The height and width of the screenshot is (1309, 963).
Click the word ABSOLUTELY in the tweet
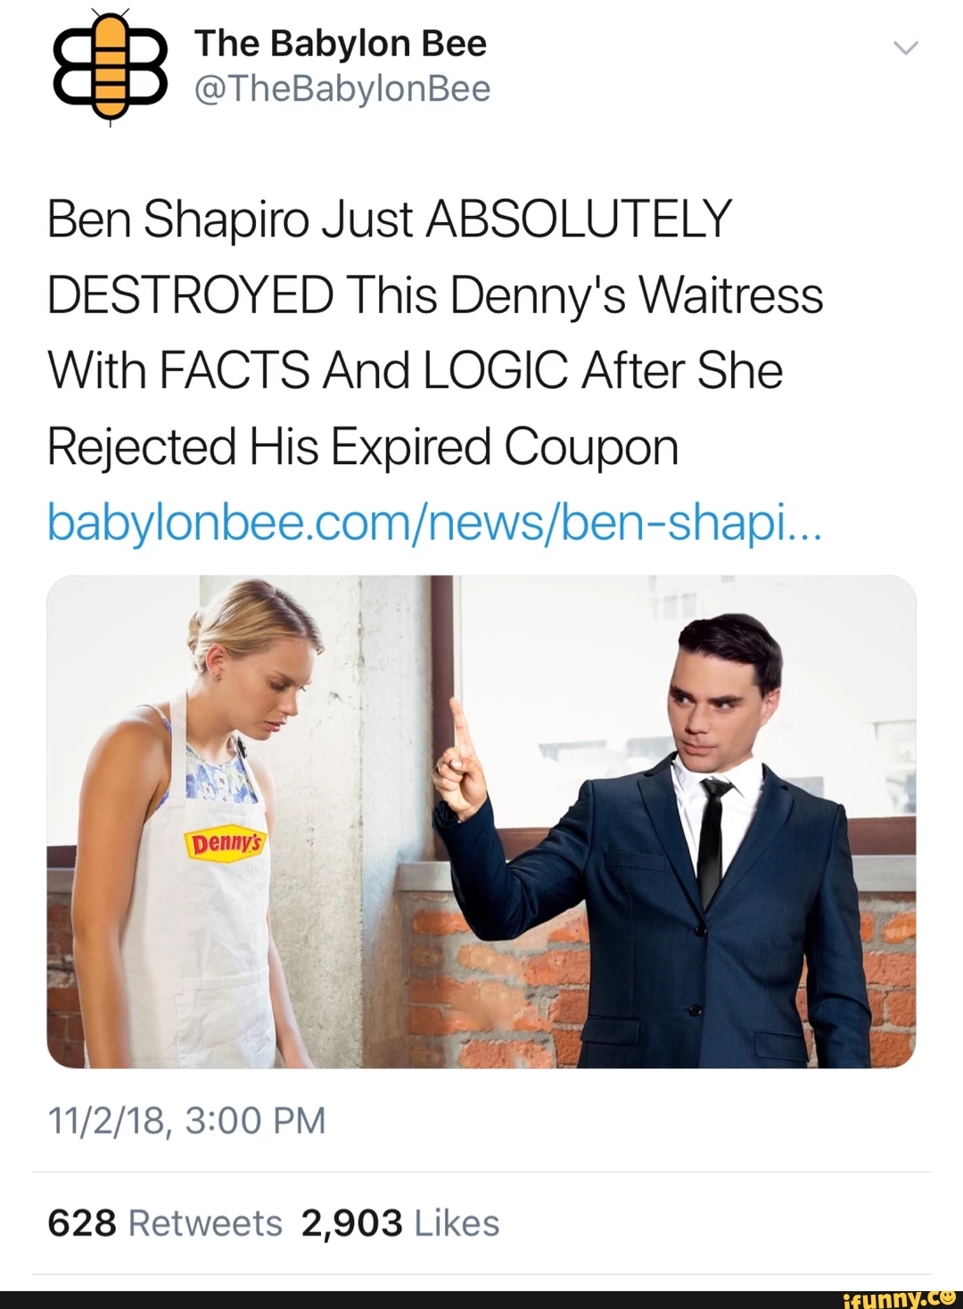click(579, 220)
